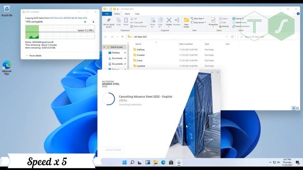Switch to large icons view layout
303x170 pixels.
click(297, 108)
